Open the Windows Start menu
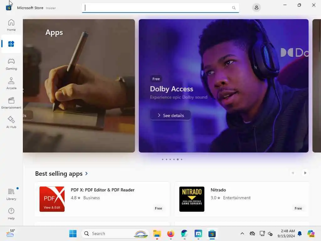The image size is (321, 241). pos(73,233)
